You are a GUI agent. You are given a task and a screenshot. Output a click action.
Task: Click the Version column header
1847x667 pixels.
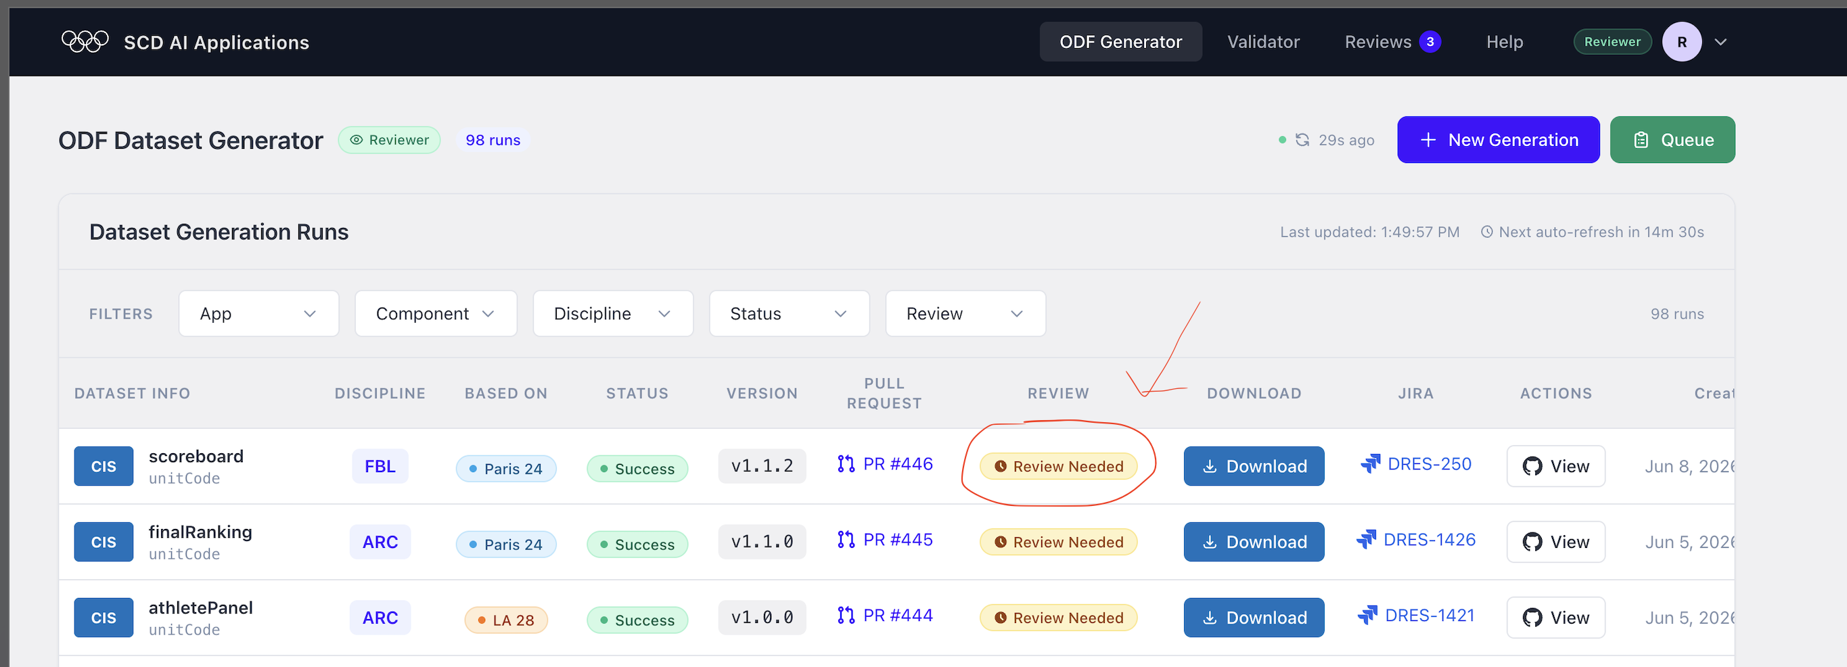click(761, 393)
